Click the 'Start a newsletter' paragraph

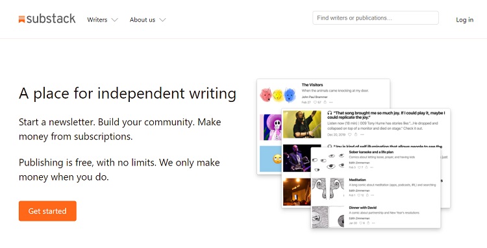[120, 129]
